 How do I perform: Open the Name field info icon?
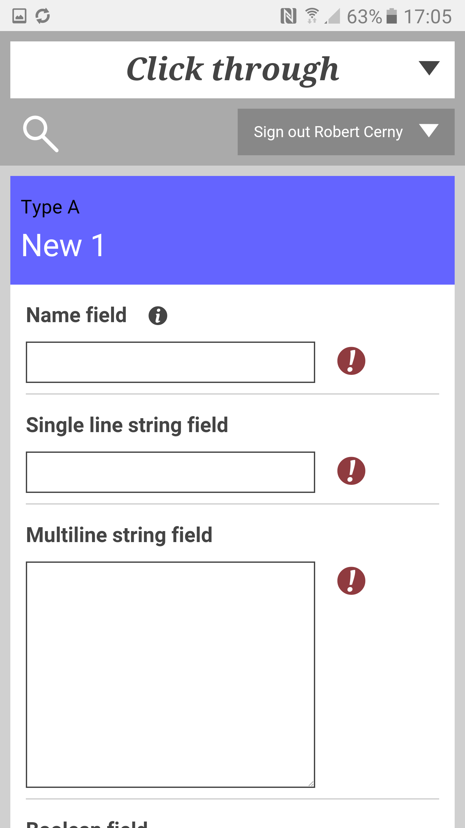pyautogui.click(x=158, y=316)
